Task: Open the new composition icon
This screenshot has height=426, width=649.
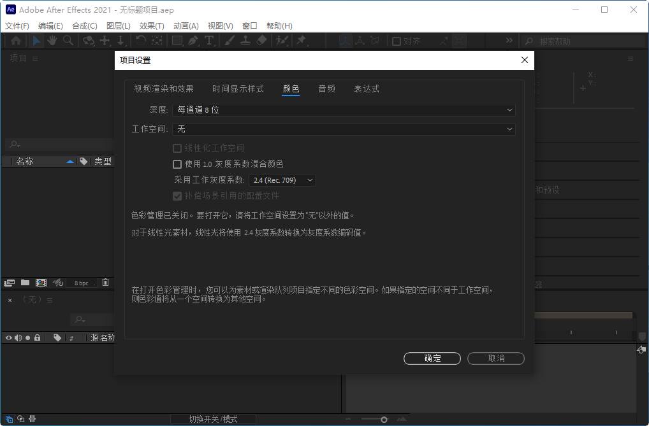Action: coord(41,283)
